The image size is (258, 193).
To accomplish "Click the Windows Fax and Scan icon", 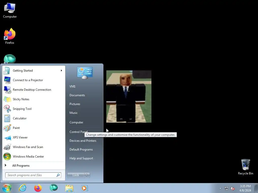I will coord(7,147).
